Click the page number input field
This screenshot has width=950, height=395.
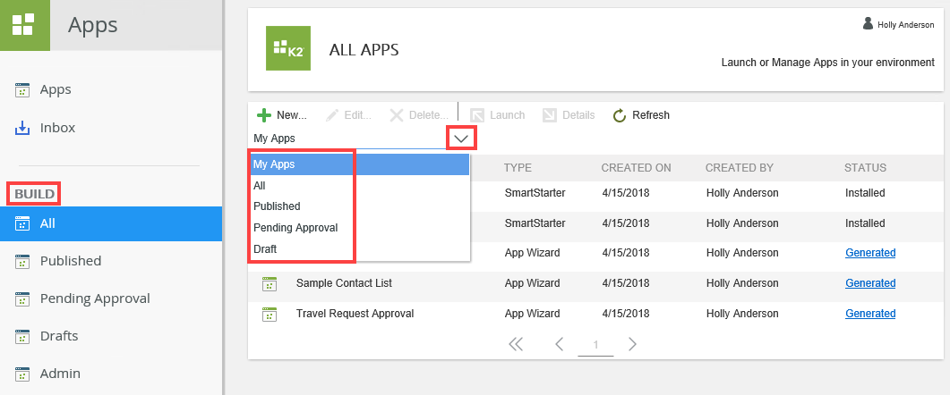pos(595,344)
